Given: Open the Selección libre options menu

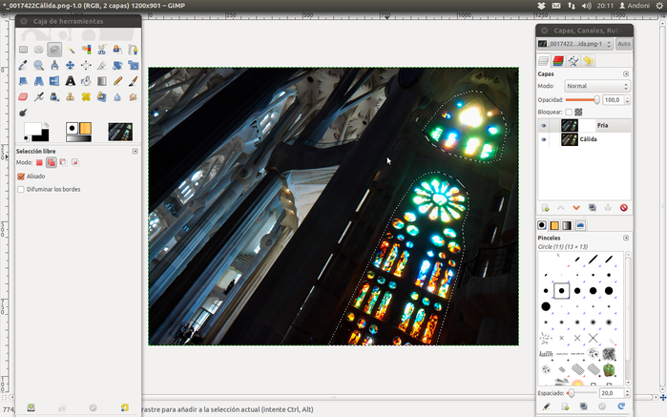Looking at the screenshot, I should (135, 152).
